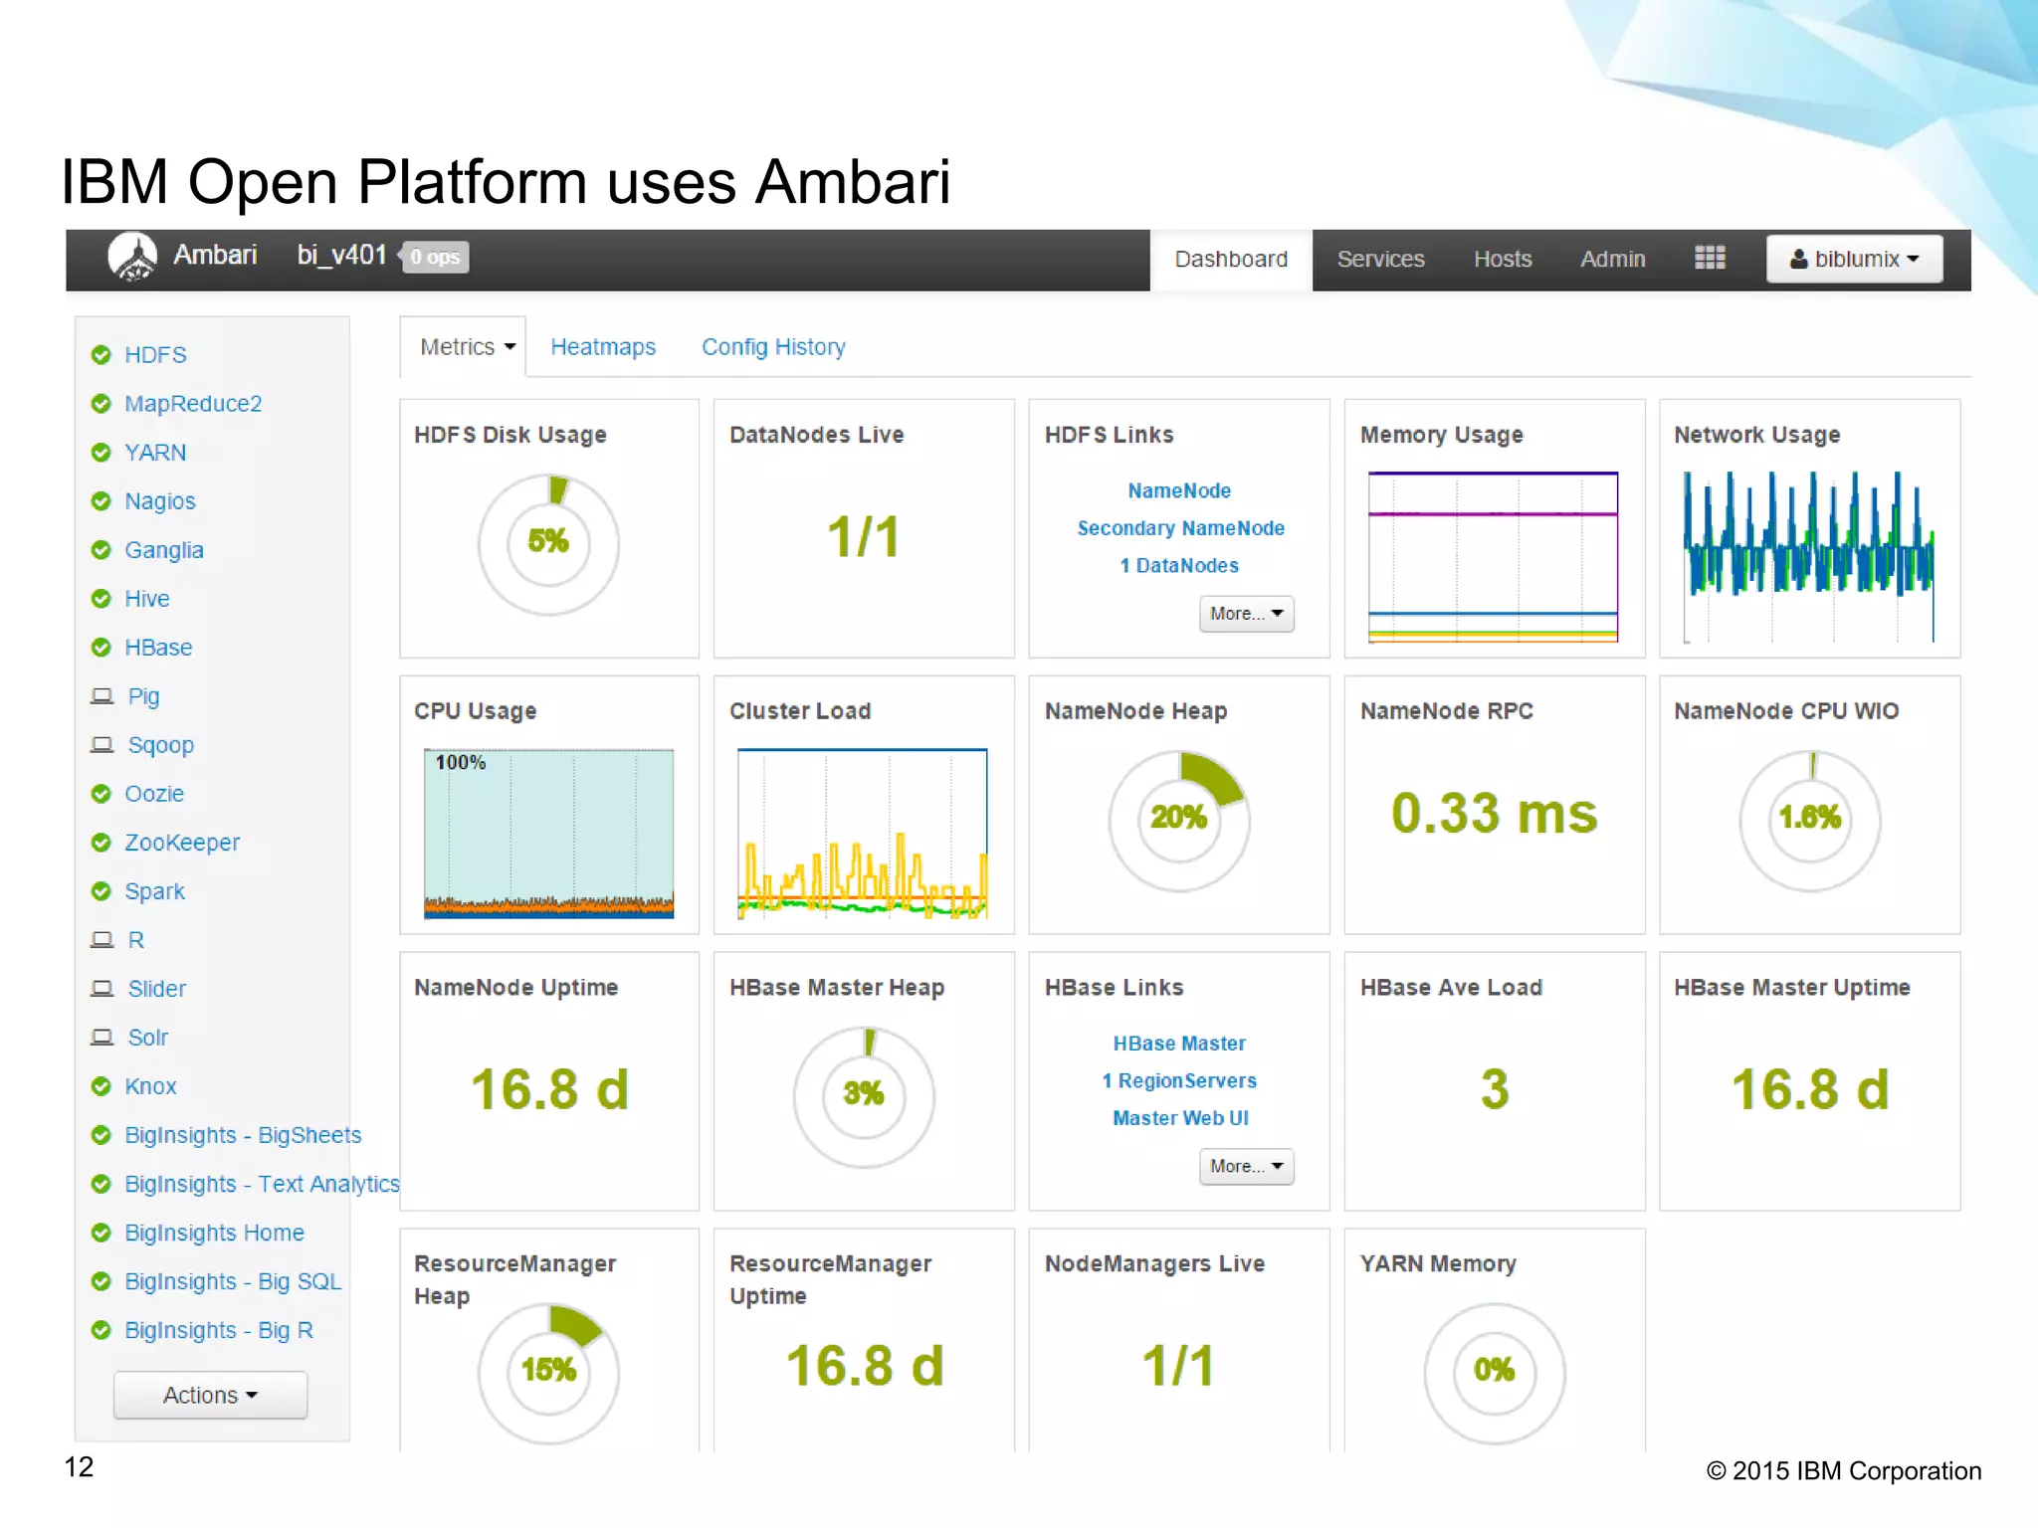Click the NameNode RPC 0.33 ms value
Screen dimensions: 2038x1528
(x=1494, y=814)
